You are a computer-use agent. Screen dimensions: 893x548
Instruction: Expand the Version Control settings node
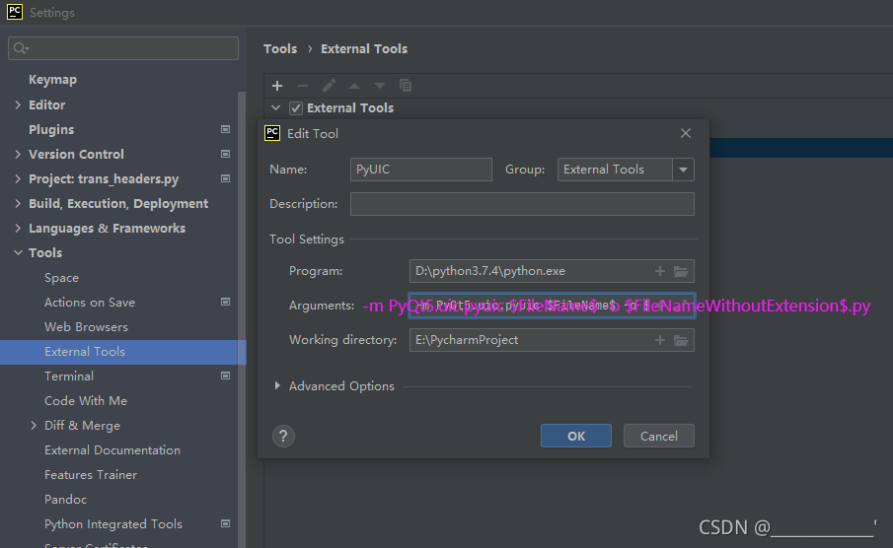[18, 155]
